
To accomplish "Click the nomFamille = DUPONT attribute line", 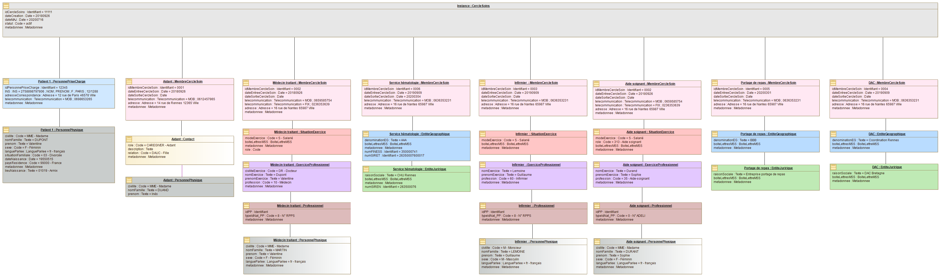I will (26, 140).
